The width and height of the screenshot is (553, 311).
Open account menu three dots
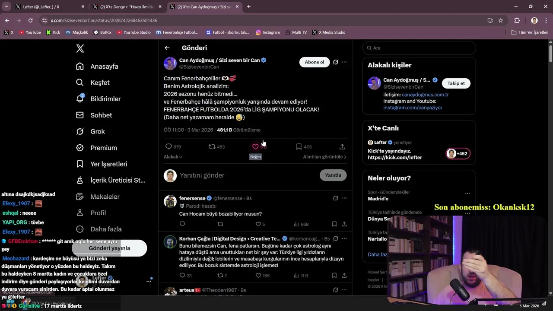[x=149, y=281]
